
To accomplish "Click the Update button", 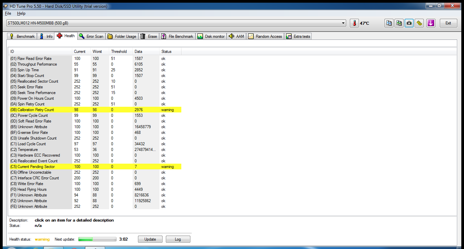I will (x=150, y=239).
